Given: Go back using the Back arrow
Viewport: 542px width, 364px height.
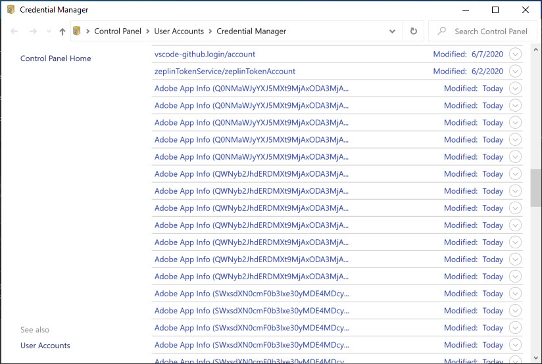Looking at the screenshot, I should (14, 32).
